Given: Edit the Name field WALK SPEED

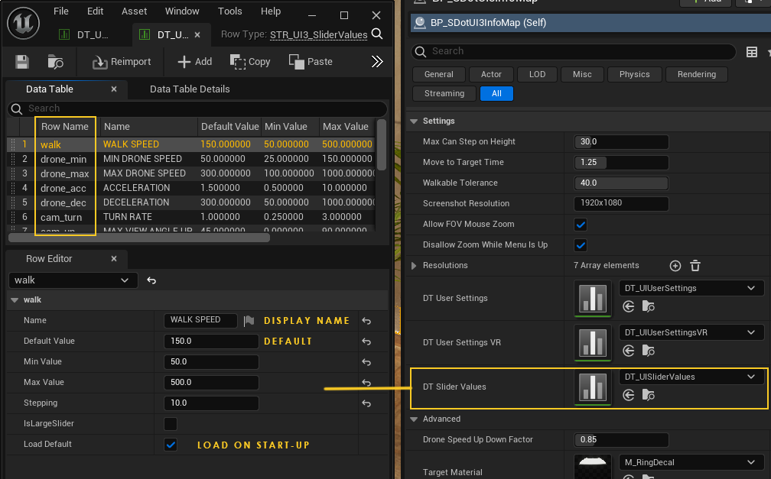Looking at the screenshot, I should tap(200, 320).
